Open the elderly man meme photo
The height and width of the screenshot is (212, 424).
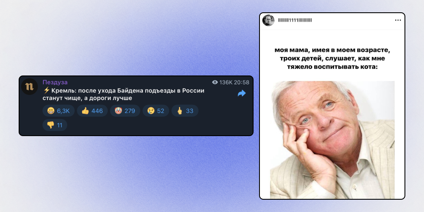coord(332,140)
